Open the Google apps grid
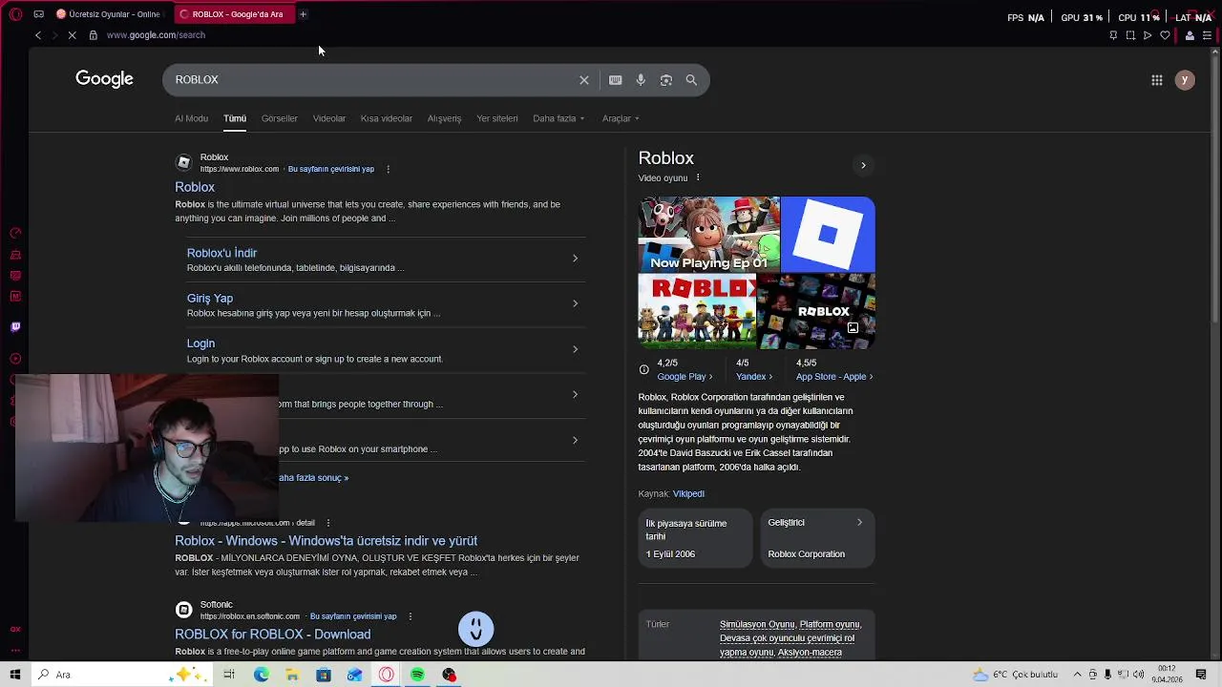Viewport: 1222px width, 687px height. click(x=1157, y=80)
